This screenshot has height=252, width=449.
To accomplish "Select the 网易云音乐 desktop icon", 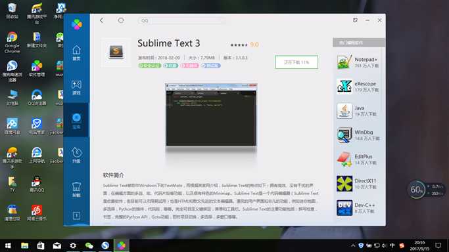I will click(37, 213).
